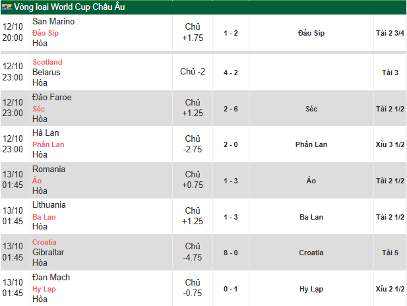Open the Belarus team entry
Screen dimensions: 407x306
(46, 72)
